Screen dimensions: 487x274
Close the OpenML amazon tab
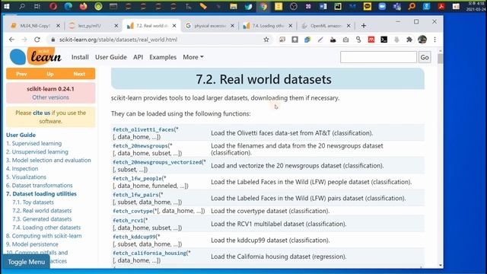(x=349, y=26)
